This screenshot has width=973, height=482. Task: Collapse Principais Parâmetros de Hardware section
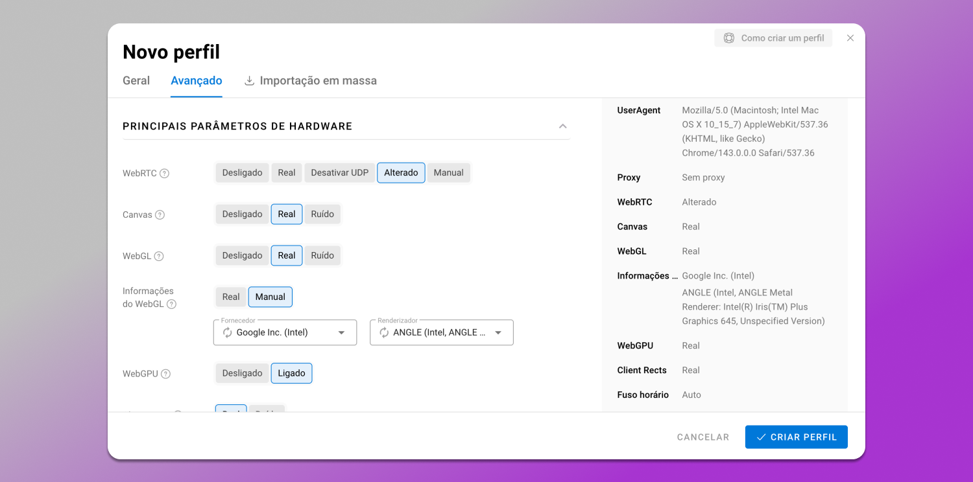coord(562,126)
